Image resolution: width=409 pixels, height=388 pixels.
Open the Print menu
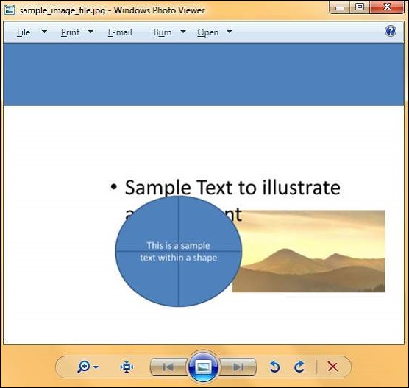click(x=70, y=32)
